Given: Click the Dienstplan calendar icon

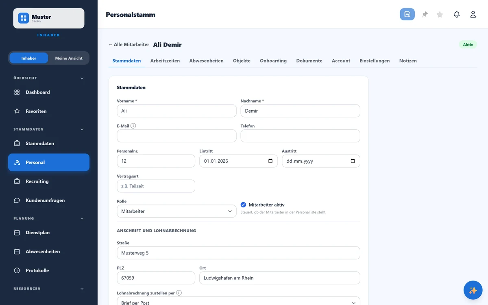Looking at the screenshot, I should [17, 233].
